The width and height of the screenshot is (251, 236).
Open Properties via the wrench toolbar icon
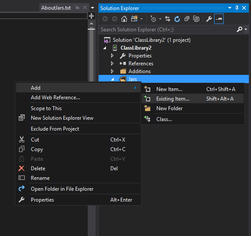(x=209, y=19)
